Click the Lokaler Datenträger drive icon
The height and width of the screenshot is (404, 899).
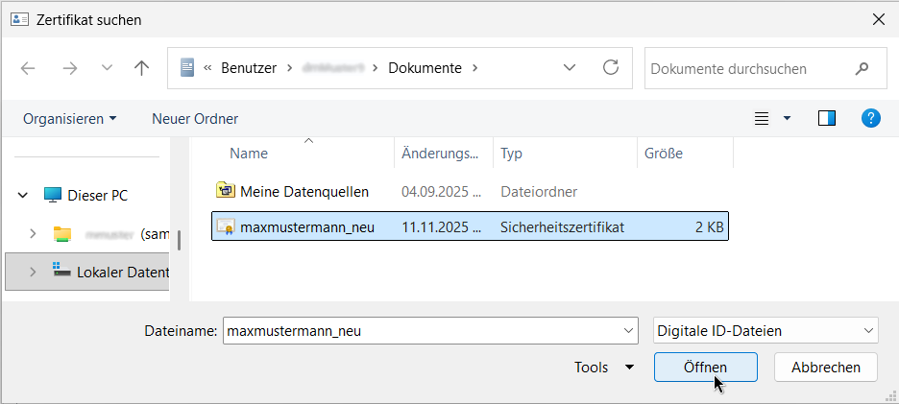click(x=61, y=270)
